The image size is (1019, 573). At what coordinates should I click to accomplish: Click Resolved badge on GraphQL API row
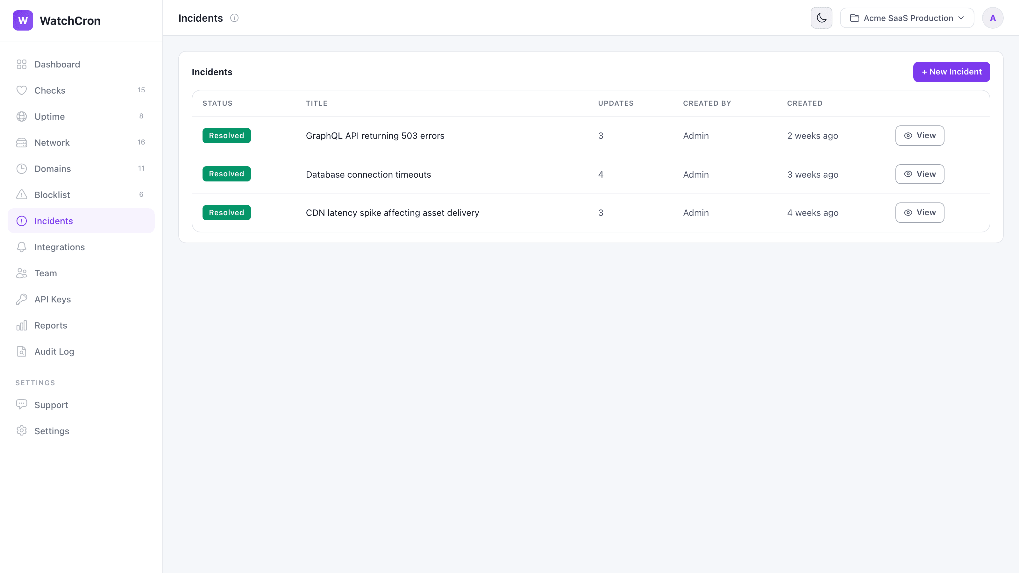point(227,136)
